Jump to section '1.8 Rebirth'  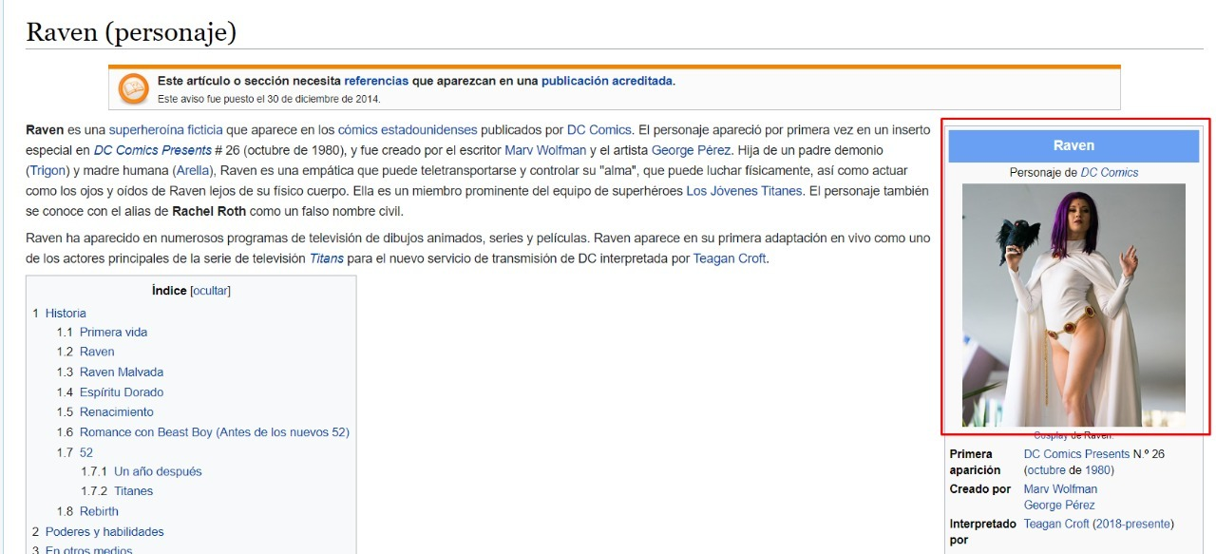87,511
